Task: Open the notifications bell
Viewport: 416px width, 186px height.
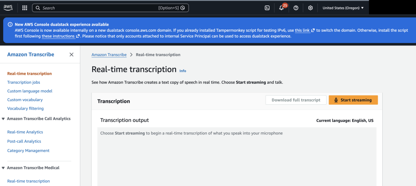Action: [282, 8]
